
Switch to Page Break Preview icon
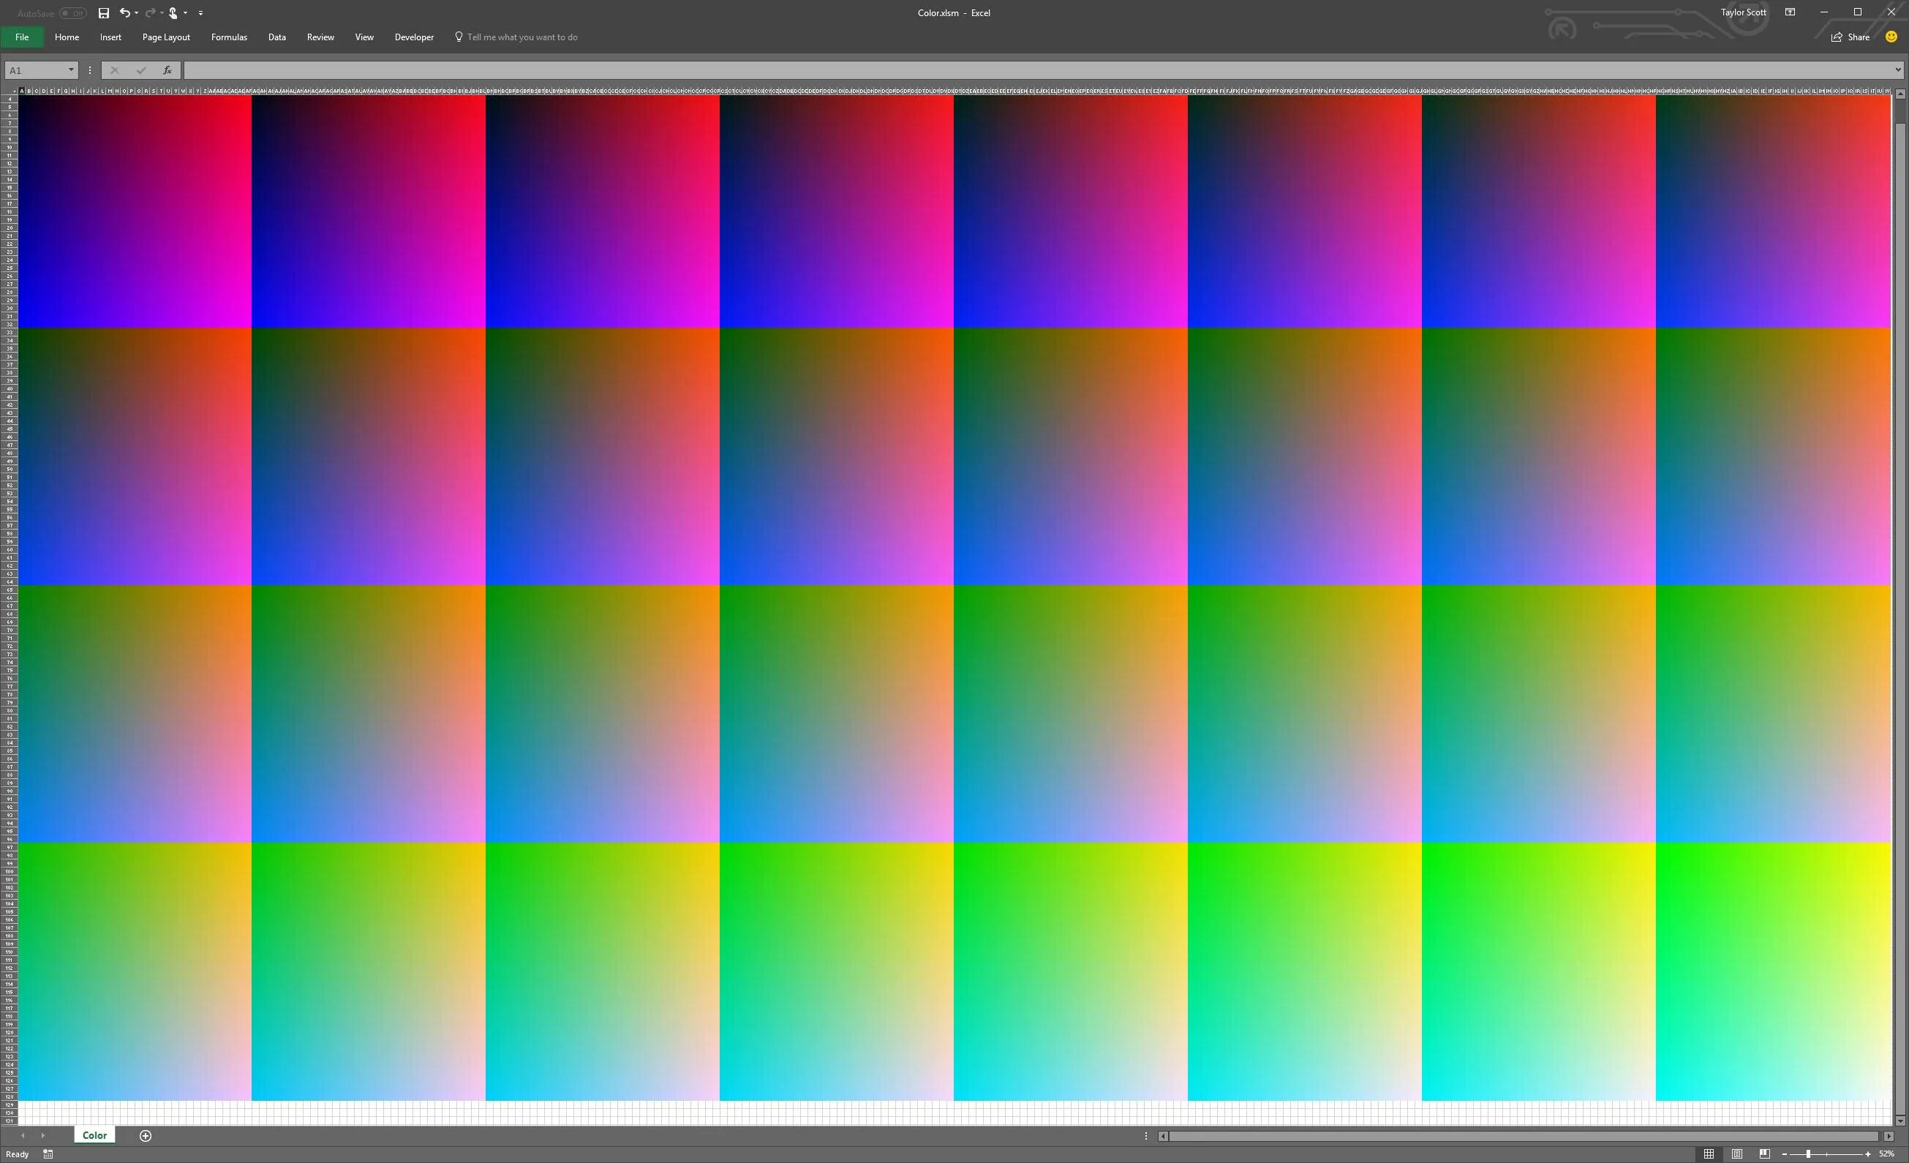pos(1764,1153)
